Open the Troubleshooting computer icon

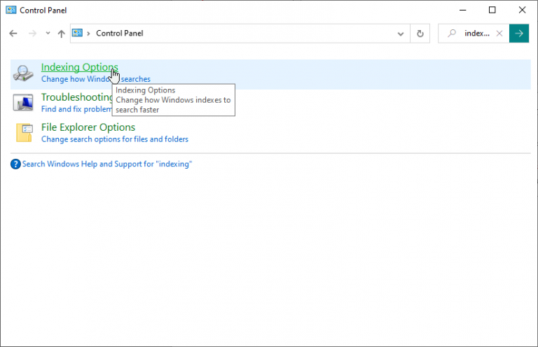[x=23, y=102]
